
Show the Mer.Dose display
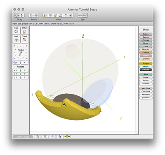146,88
